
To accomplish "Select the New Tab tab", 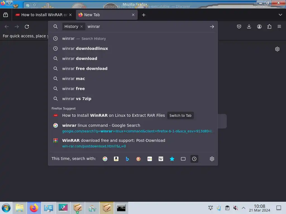I will [107, 15].
